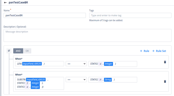This screenshot has height=96, width=174.
Task: Open the operator dropdown for LEN rule
Action: tap(76, 64)
